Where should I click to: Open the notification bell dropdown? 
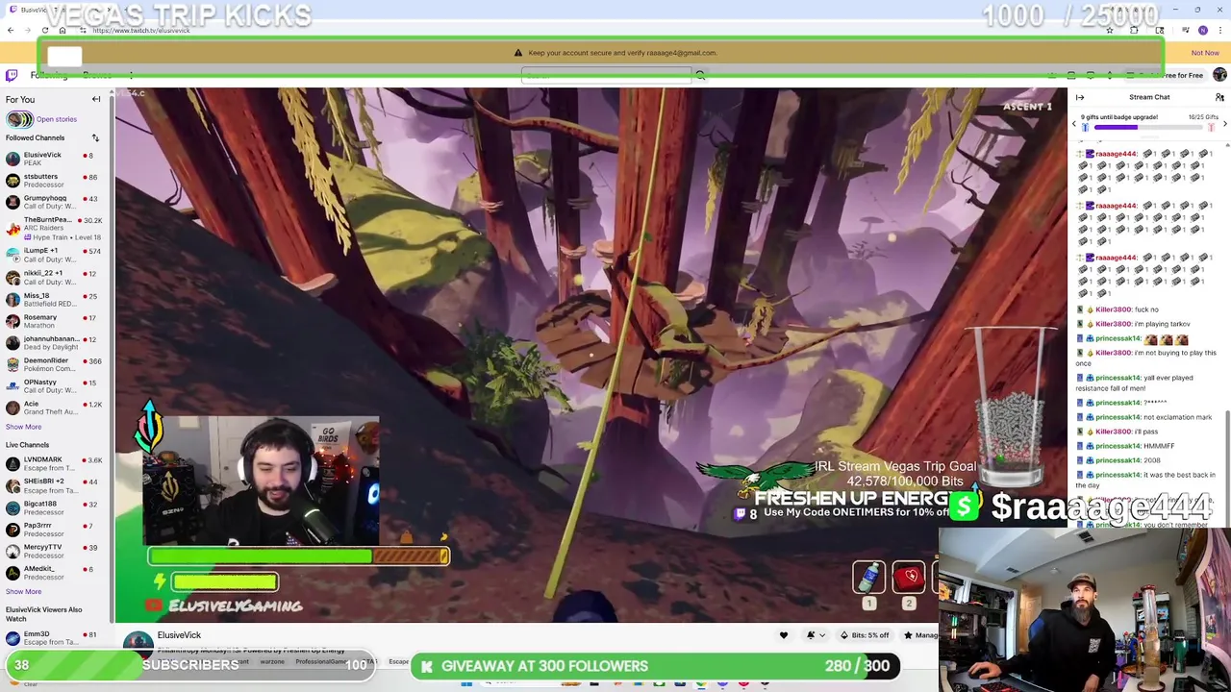814,635
